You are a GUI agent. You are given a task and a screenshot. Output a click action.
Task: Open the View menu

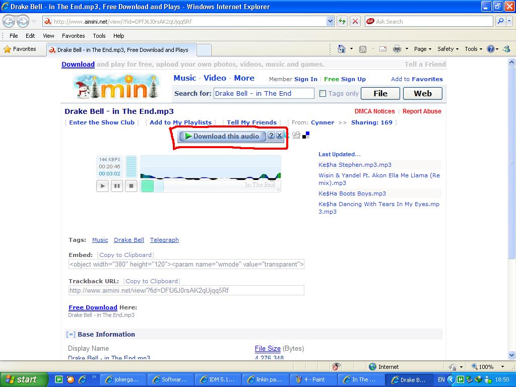click(x=48, y=36)
